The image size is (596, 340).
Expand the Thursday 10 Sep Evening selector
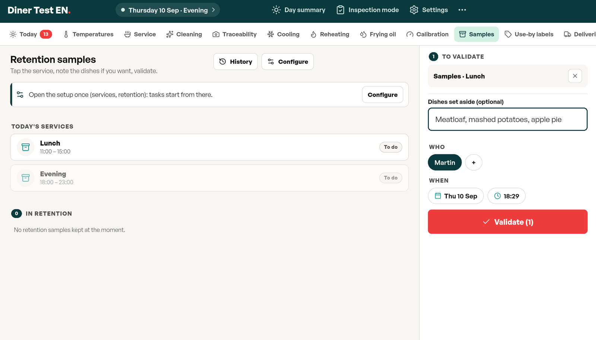[168, 10]
